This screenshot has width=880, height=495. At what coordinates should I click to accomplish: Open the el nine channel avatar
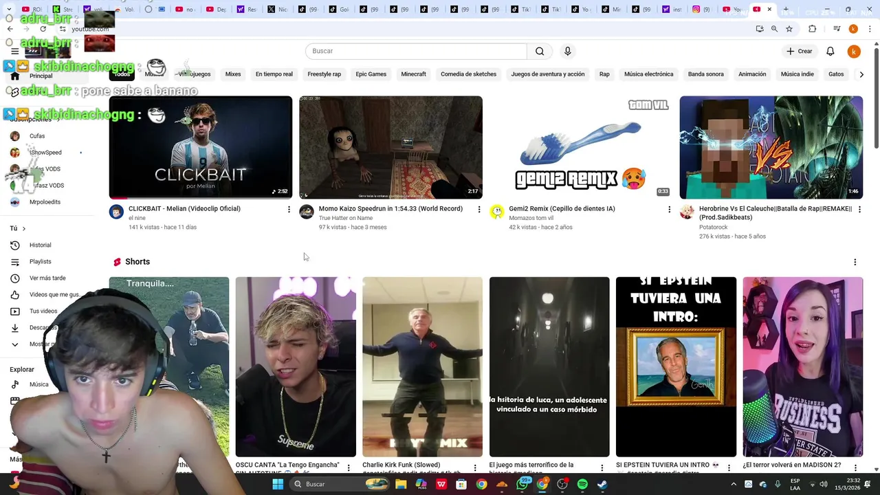[116, 212]
